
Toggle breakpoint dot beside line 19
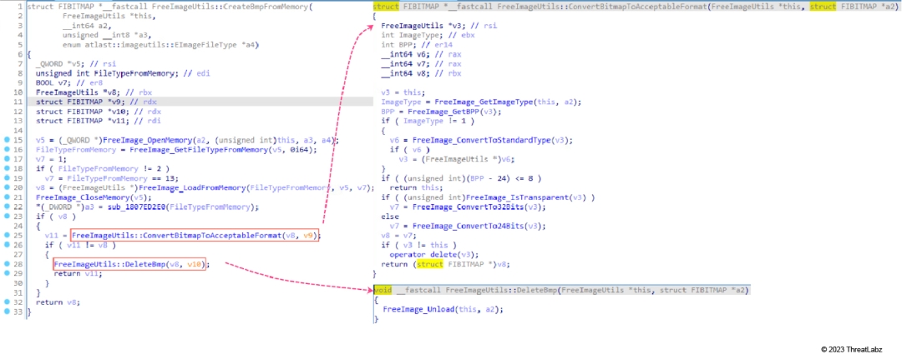point(7,176)
